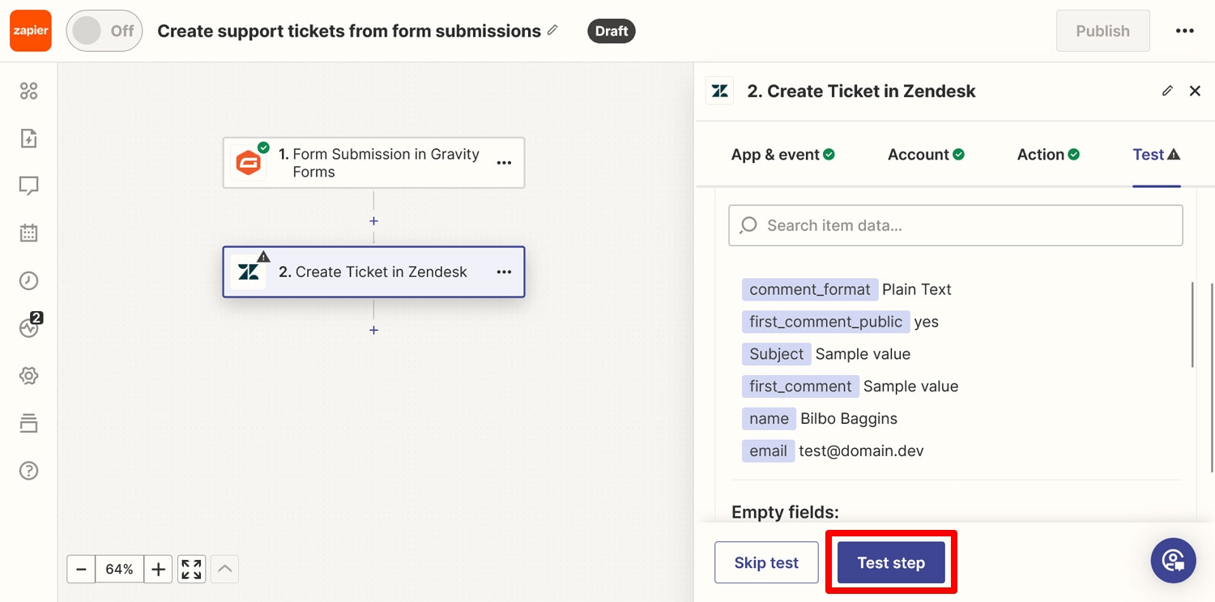Click the Test step button
Image resolution: width=1215 pixels, height=602 pixels.
tap(891, 562)
